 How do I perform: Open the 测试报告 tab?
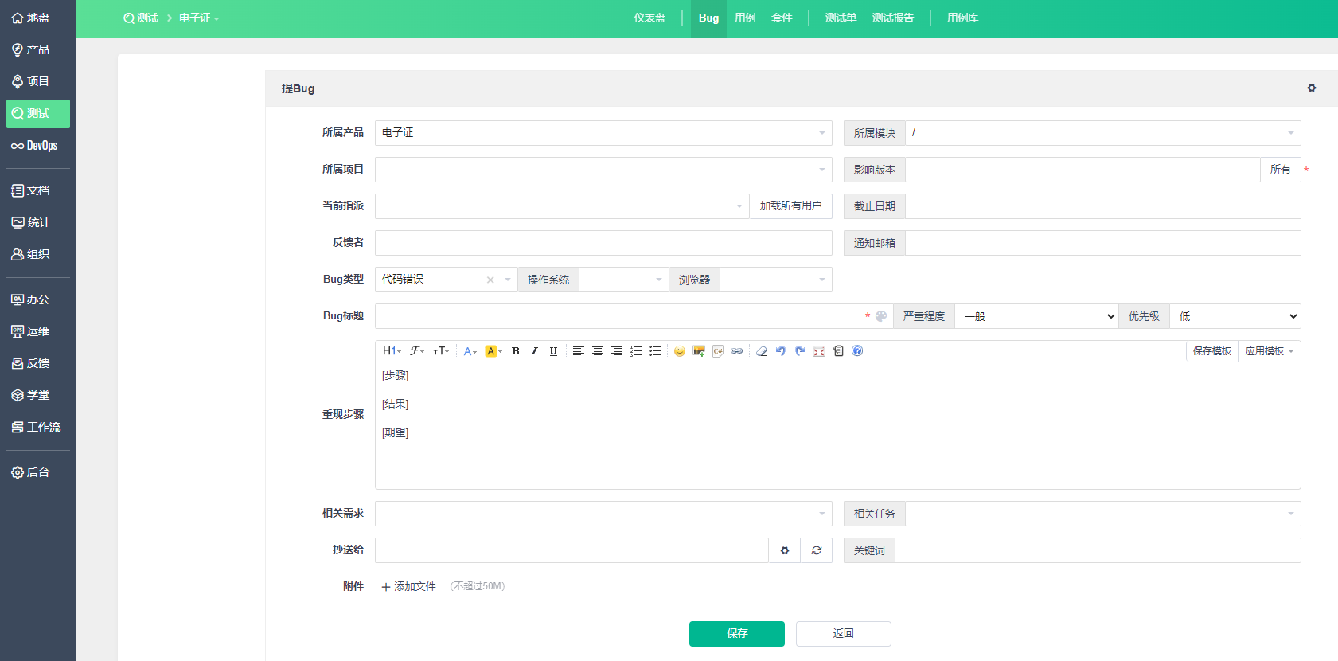892,18
